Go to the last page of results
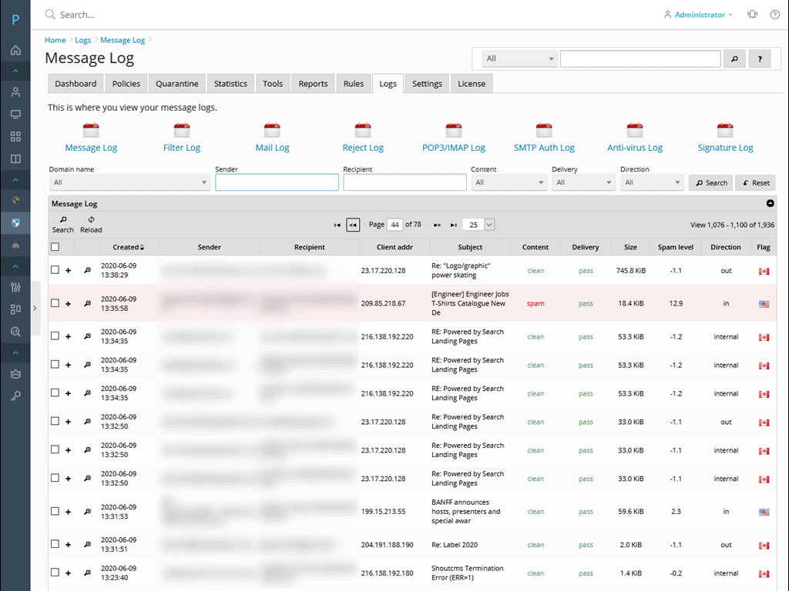This screenshot has height=591, width=789. [453, 225]
